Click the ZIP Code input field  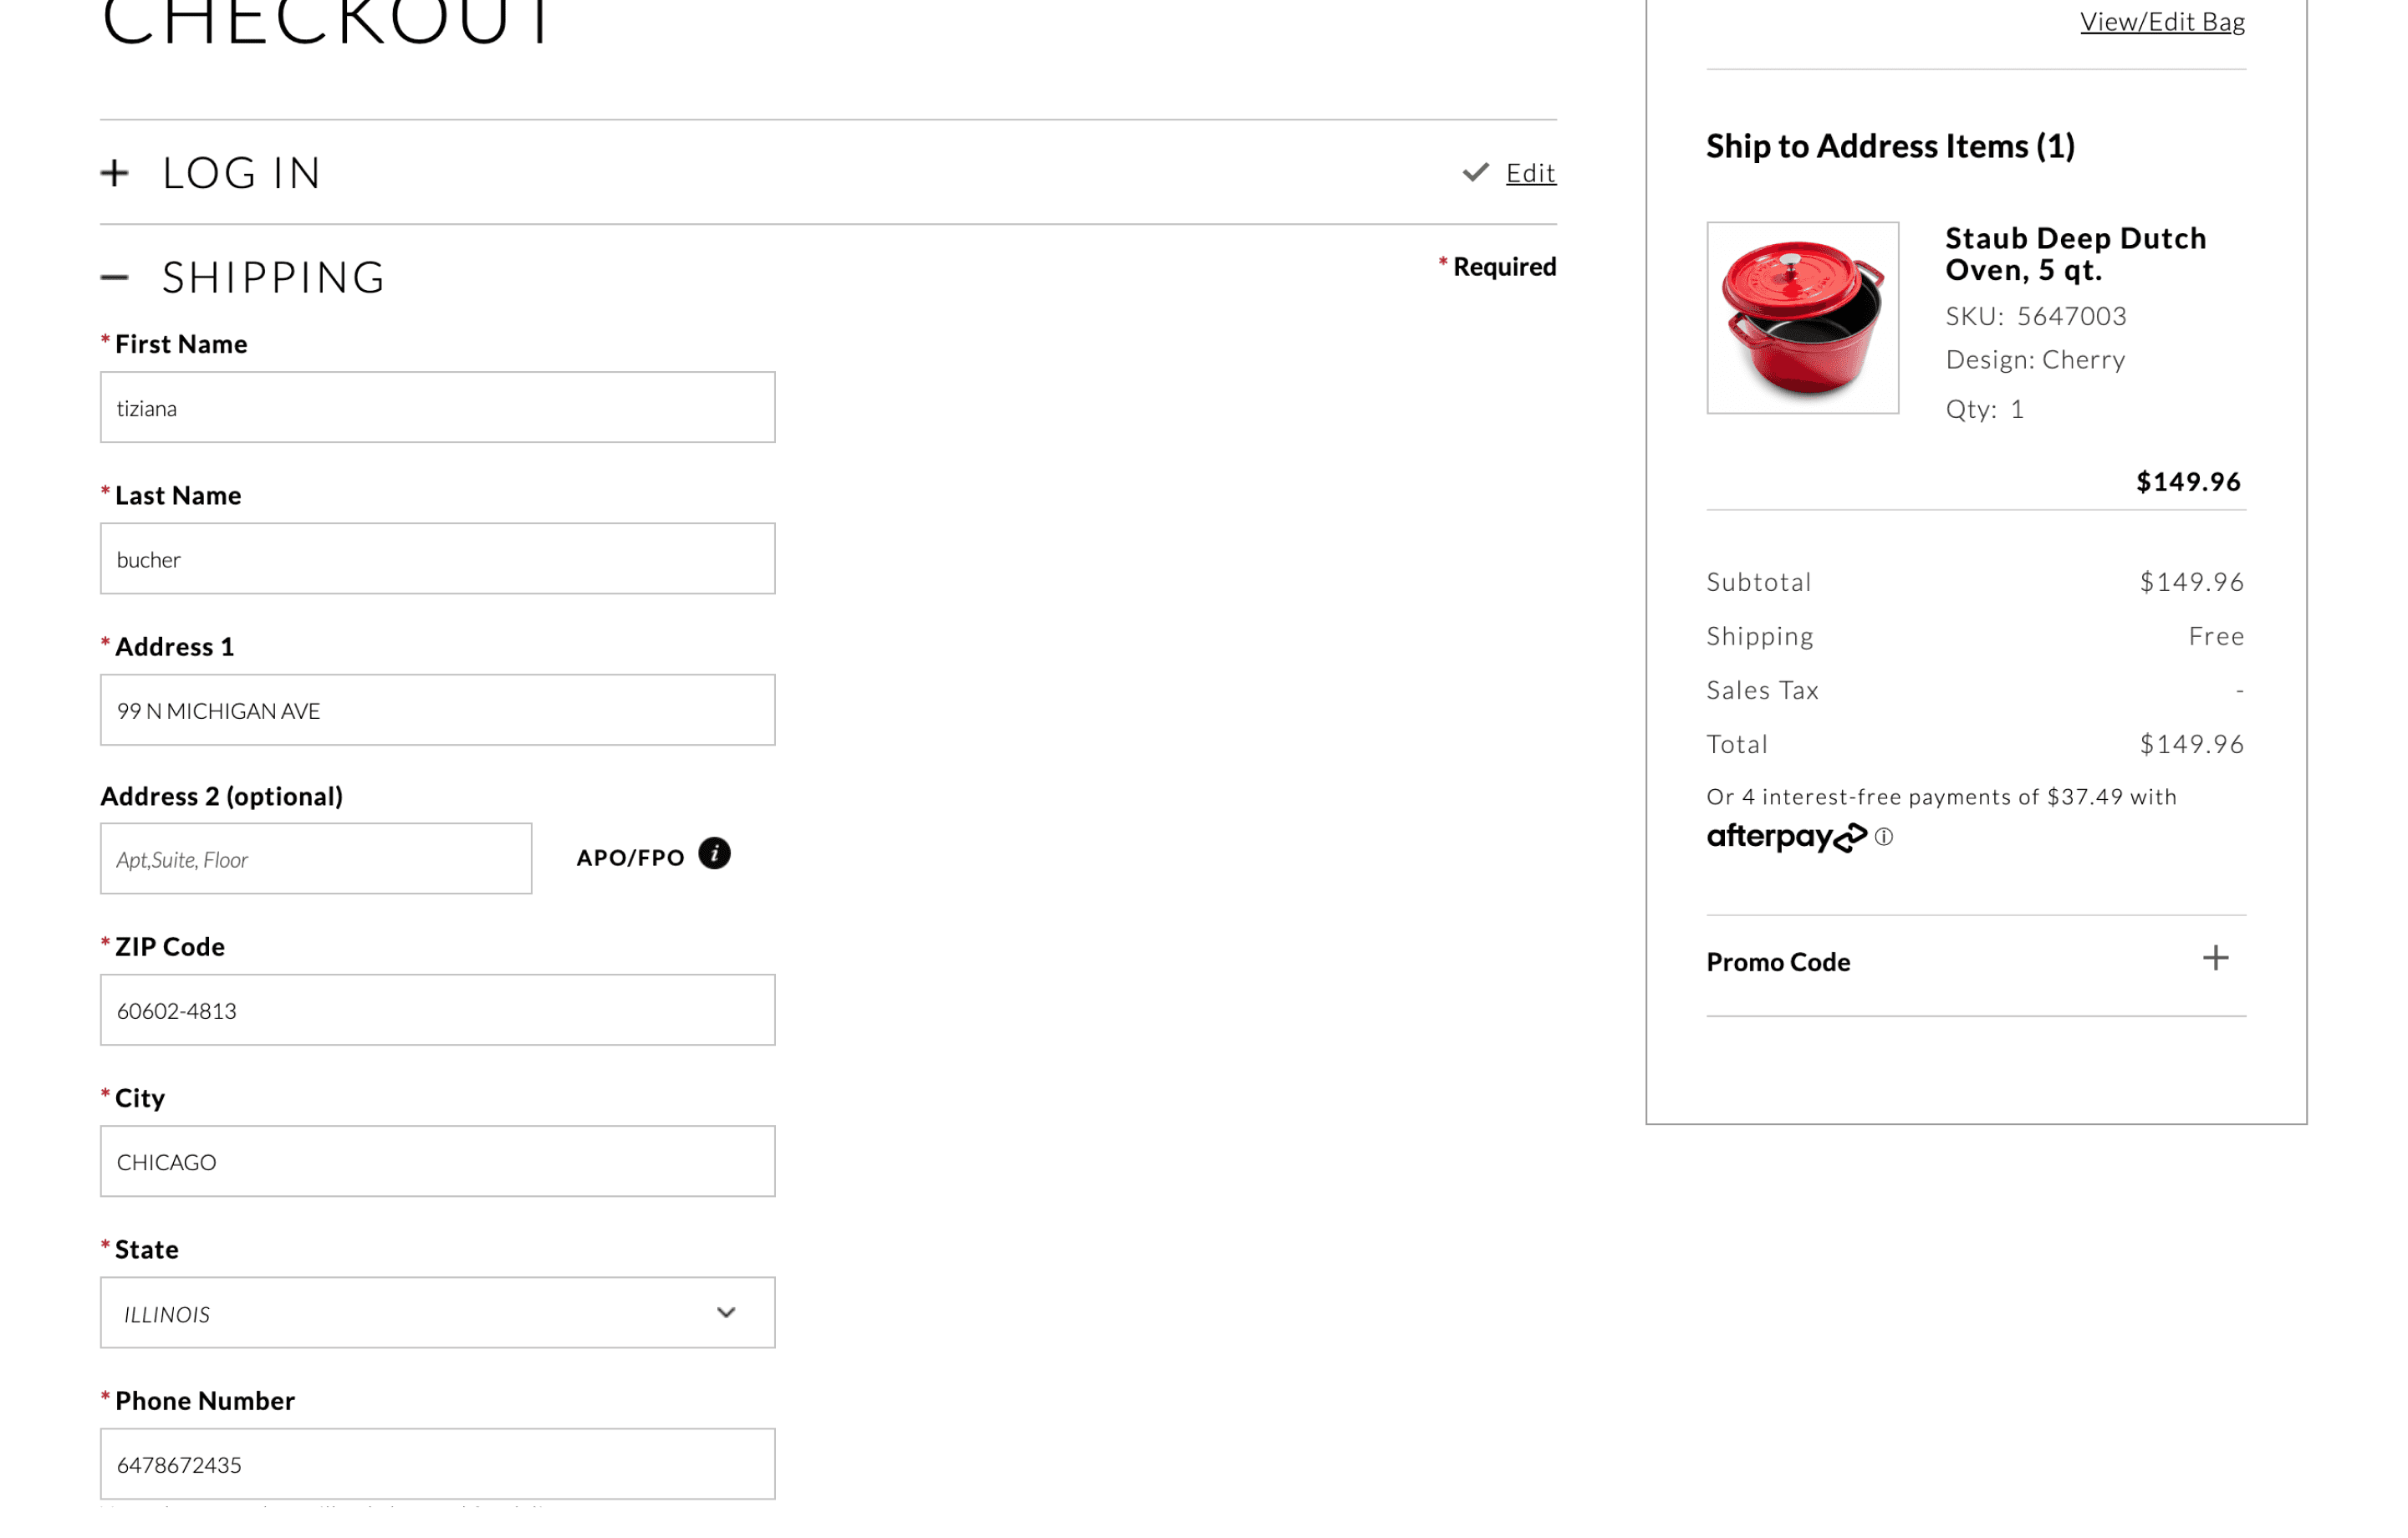437,1010
